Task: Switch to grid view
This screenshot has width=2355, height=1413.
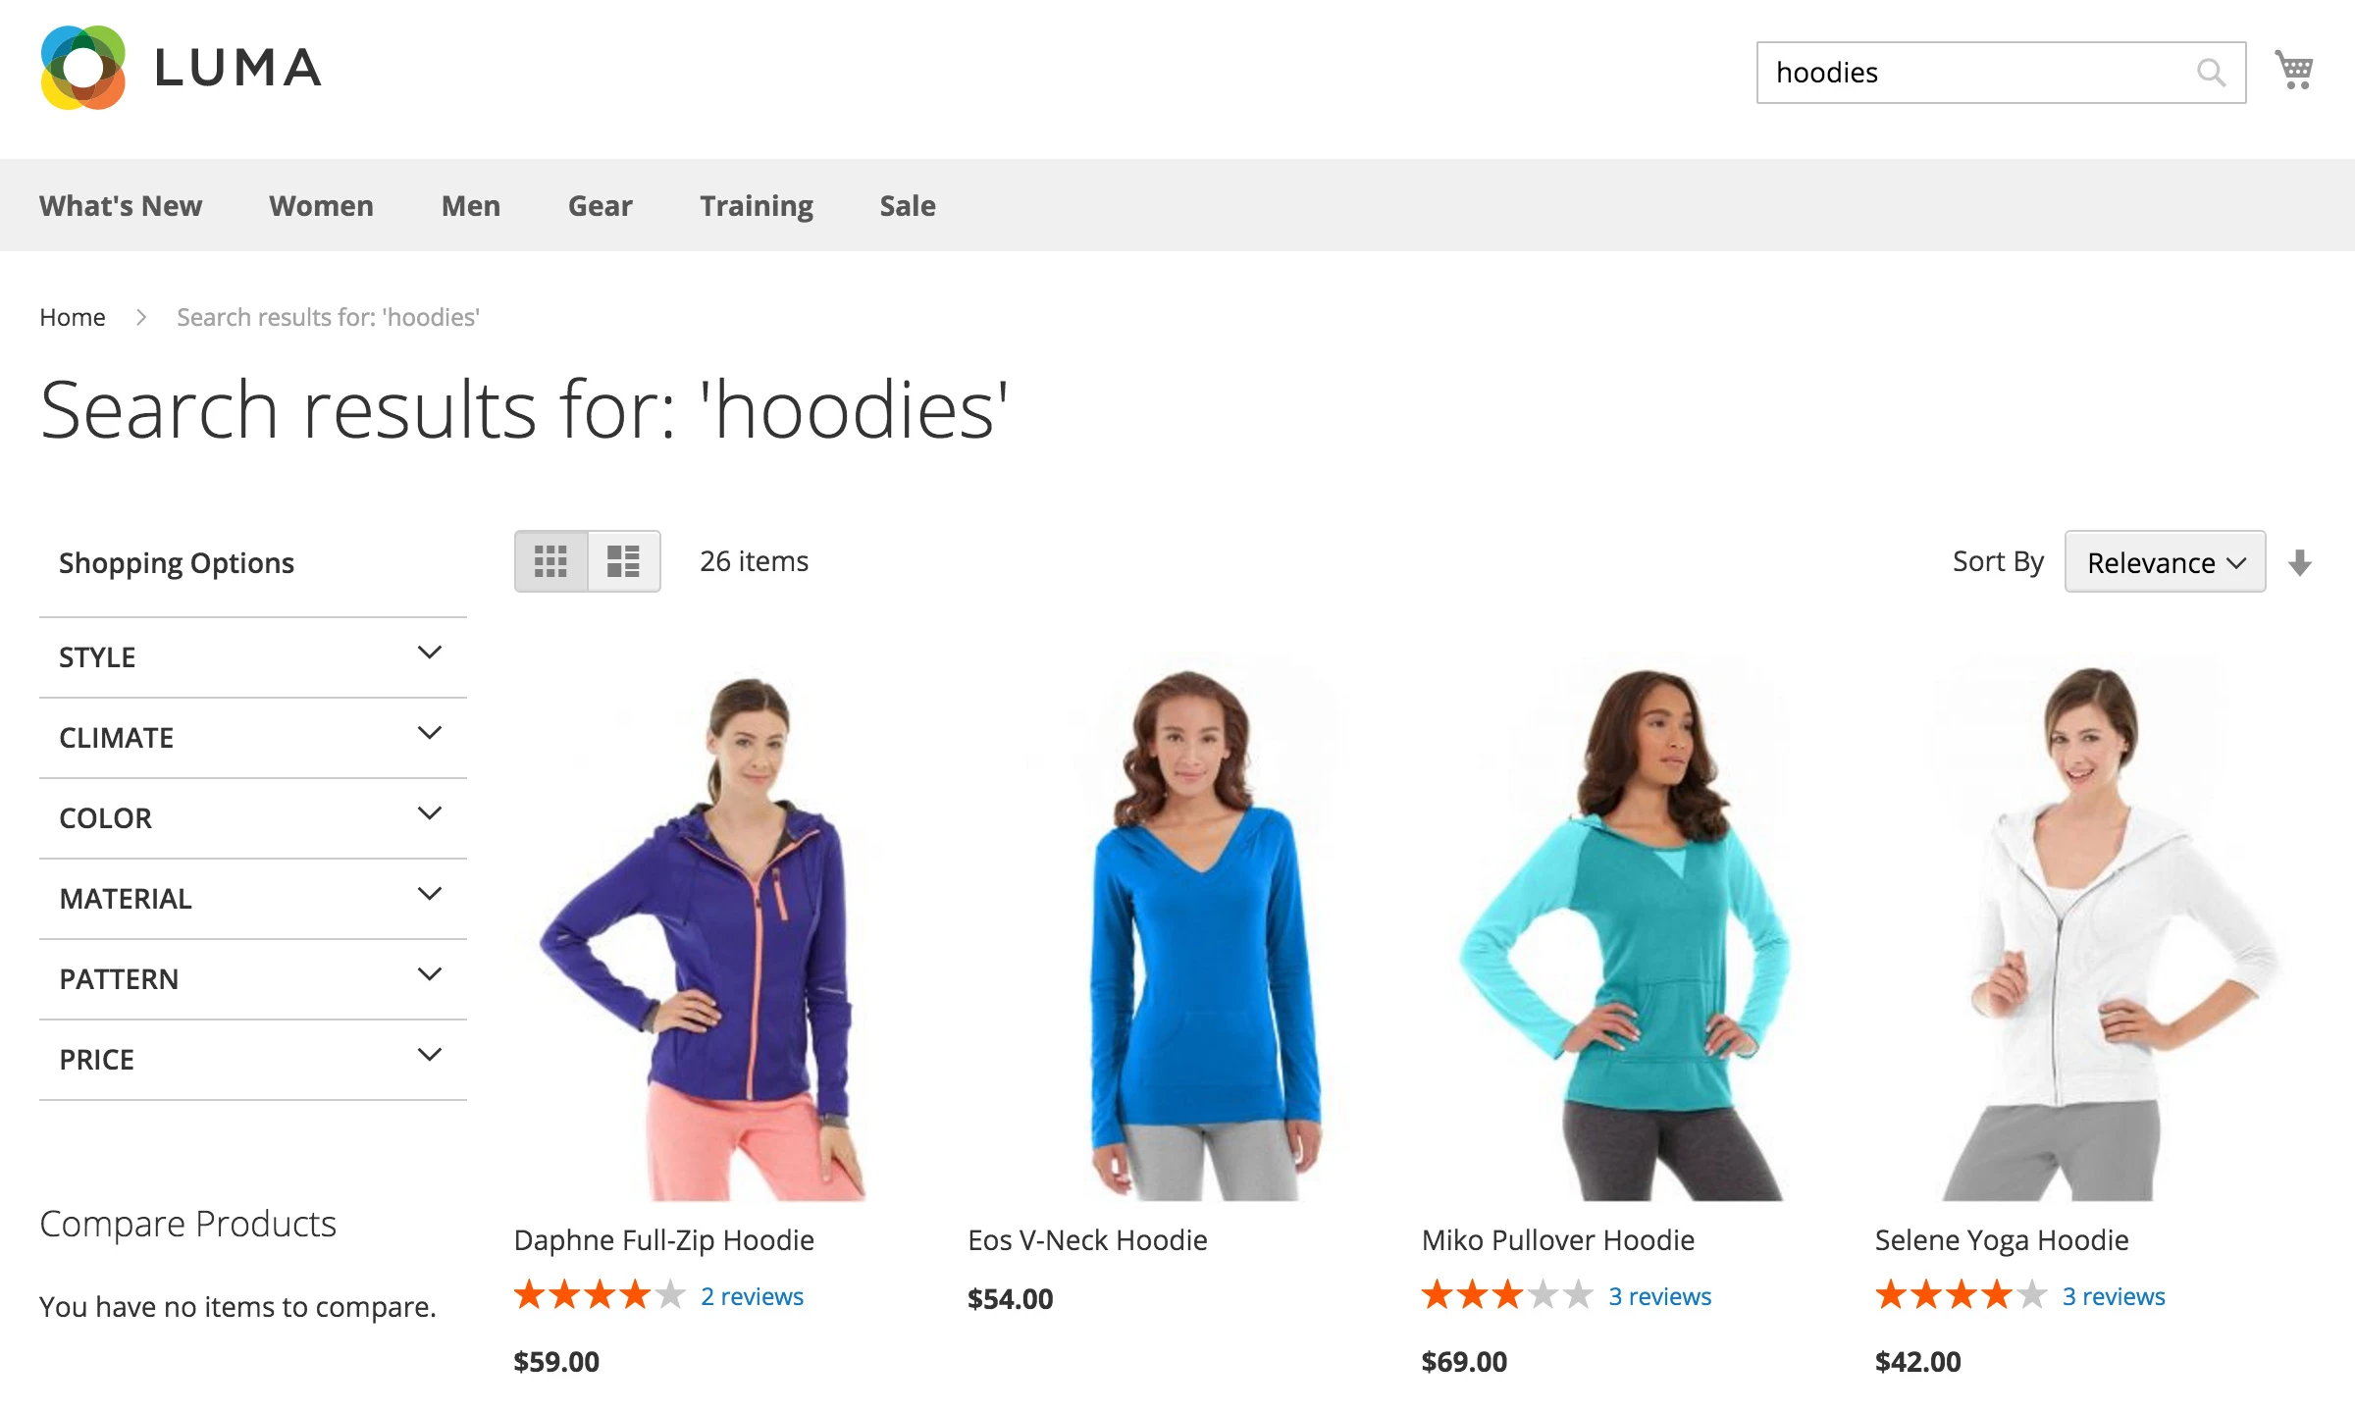Action: tap(550, 561)
